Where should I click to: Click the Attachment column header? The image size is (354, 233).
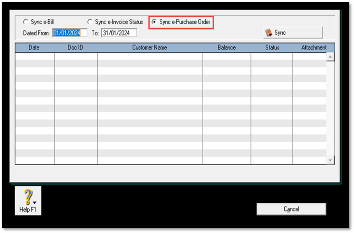313,48
